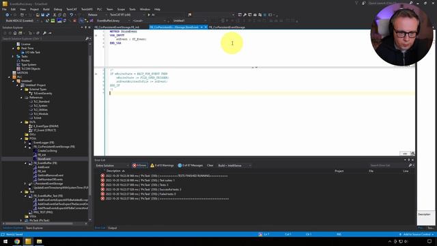The height and width of the screenshot is (246, 437).
Task: Open the <Local> target system dropdown
Action: point(149,20)
